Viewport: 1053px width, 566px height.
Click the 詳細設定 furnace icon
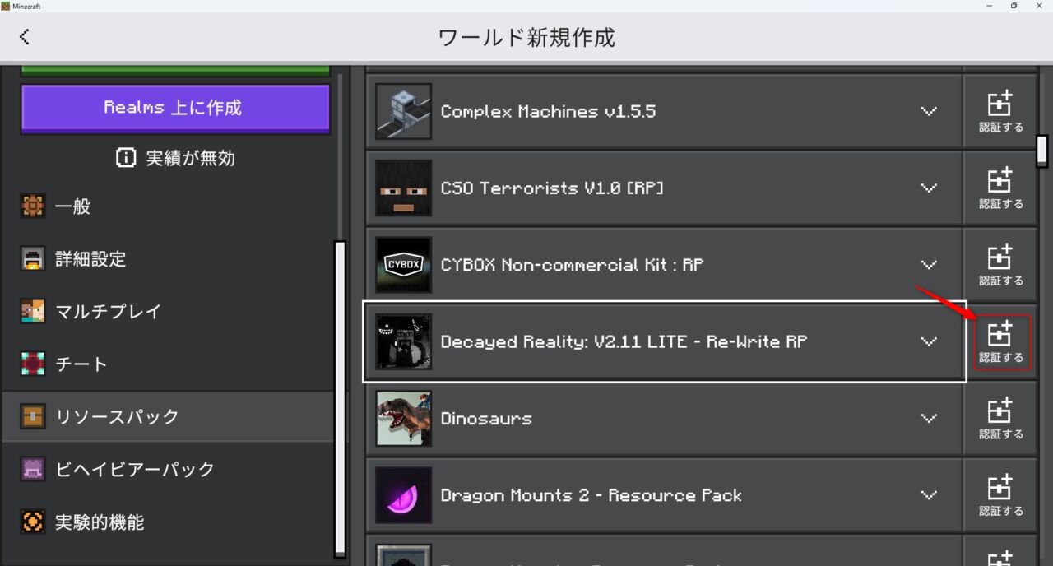point(33,259)
